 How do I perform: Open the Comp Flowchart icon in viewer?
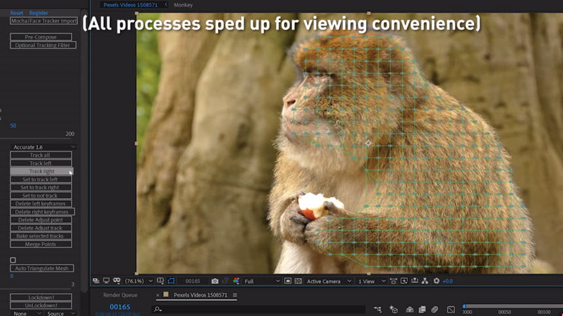tap(425, 281)
